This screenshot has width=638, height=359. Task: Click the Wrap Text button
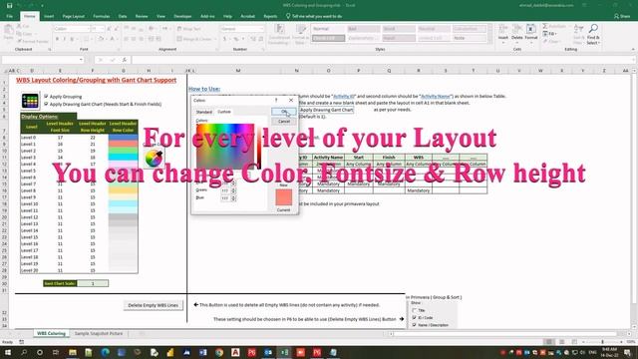click(188, 29)
